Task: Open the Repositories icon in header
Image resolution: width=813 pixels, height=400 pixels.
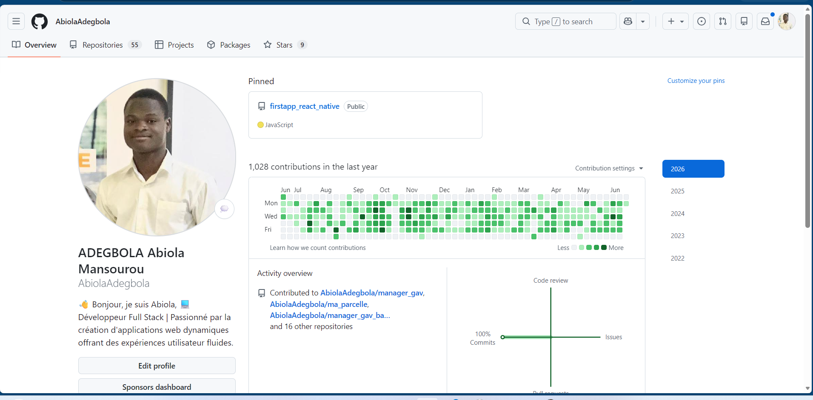Action: (744, 21)
